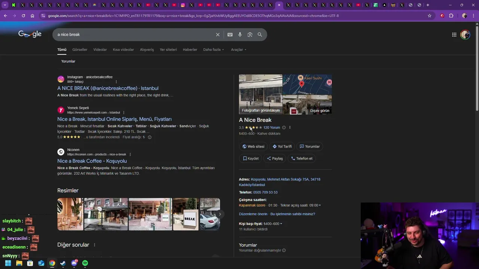The height and width of the screenshot is (269, 479).
Task: Switch to the Görseller tab
Action: tap(80, 50)
